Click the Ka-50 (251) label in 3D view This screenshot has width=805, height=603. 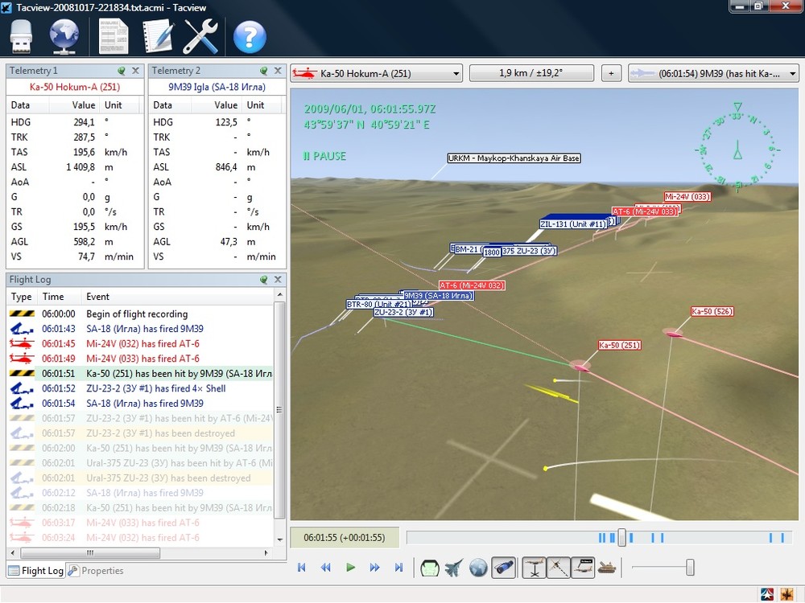[x=619, y=345]
